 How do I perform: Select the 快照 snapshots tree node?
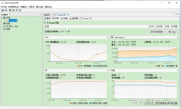[8, 29]
